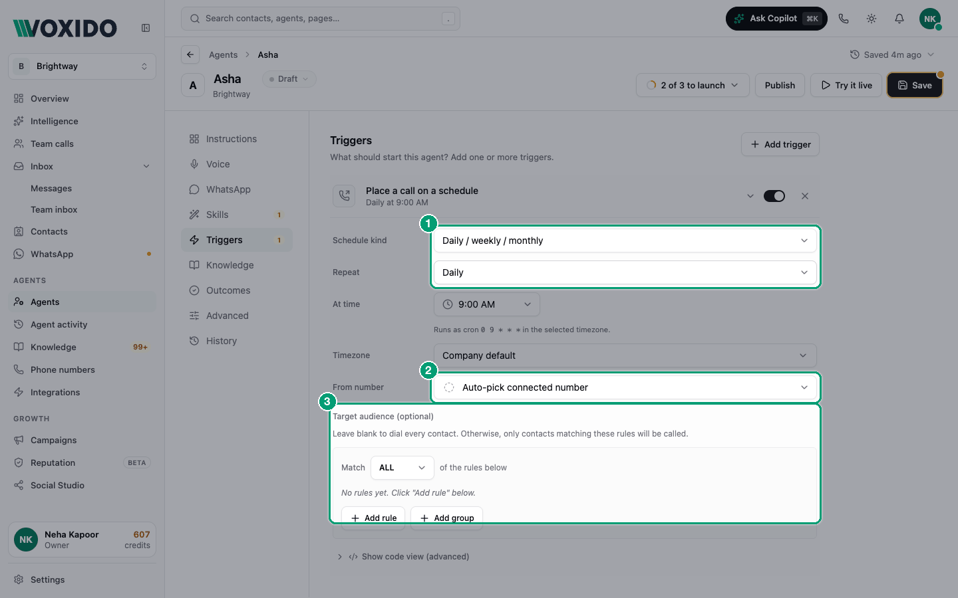Open the Brightway workspace switcher
Viewport: 958px width, 598px height.
click(82, 66)
